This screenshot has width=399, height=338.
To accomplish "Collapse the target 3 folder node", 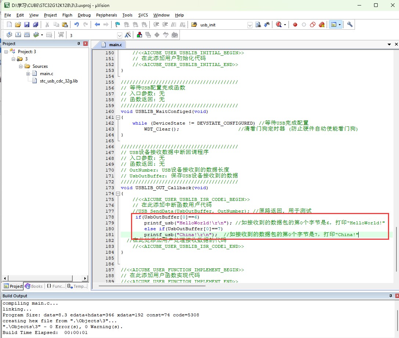I will [13, 59].
